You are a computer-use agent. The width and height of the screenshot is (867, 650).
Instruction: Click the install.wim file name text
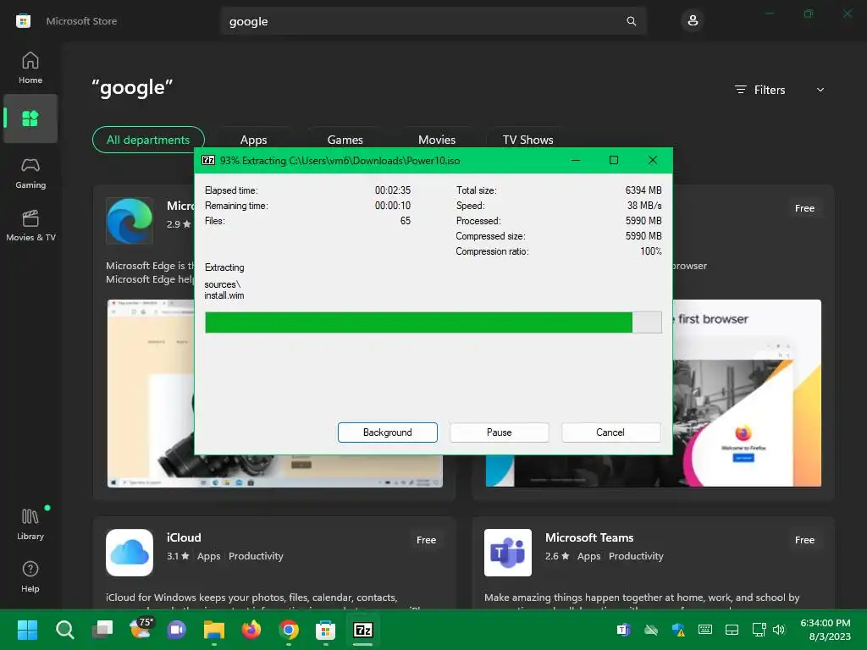point(224,295)
